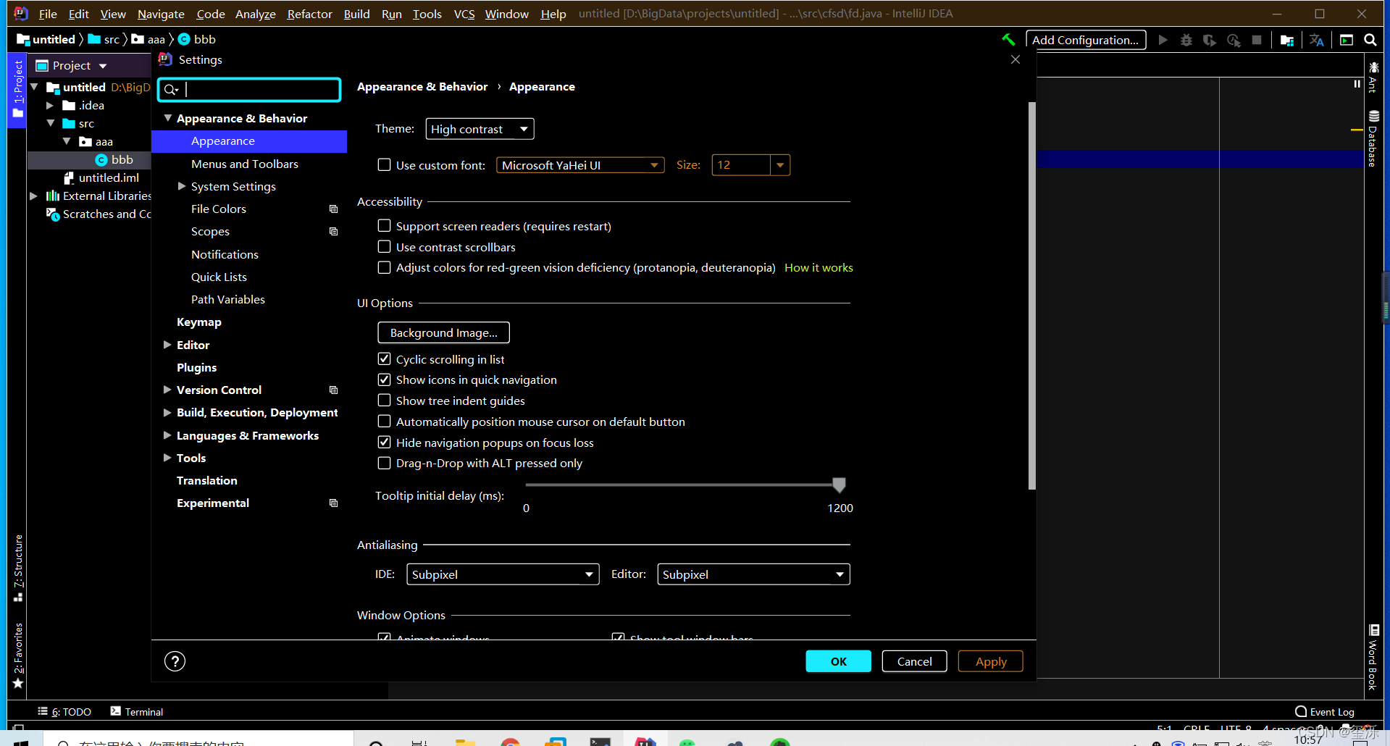
Task: Enable Support screen readers checkbox
Action: click(385, 226)
